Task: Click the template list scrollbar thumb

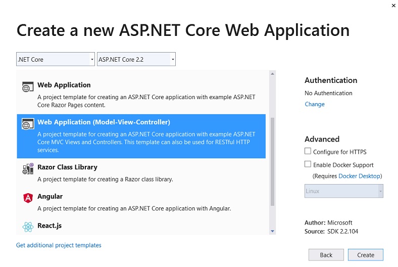Action: (x=272, y=162)
